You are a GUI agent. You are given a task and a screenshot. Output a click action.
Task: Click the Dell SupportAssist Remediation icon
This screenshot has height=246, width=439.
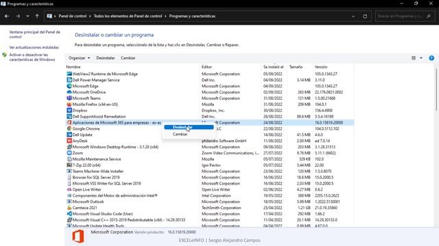(x=69, y=117)
